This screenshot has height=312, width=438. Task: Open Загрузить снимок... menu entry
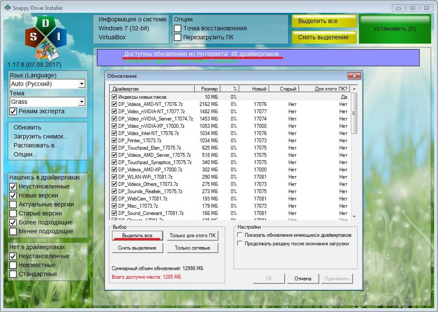click(x=41, y=137)
